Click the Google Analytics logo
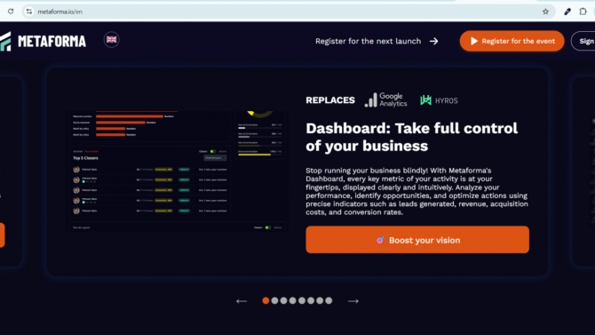The width and height of the screenshot is (595, 335). pyautogui.click(x=385, y=100)
